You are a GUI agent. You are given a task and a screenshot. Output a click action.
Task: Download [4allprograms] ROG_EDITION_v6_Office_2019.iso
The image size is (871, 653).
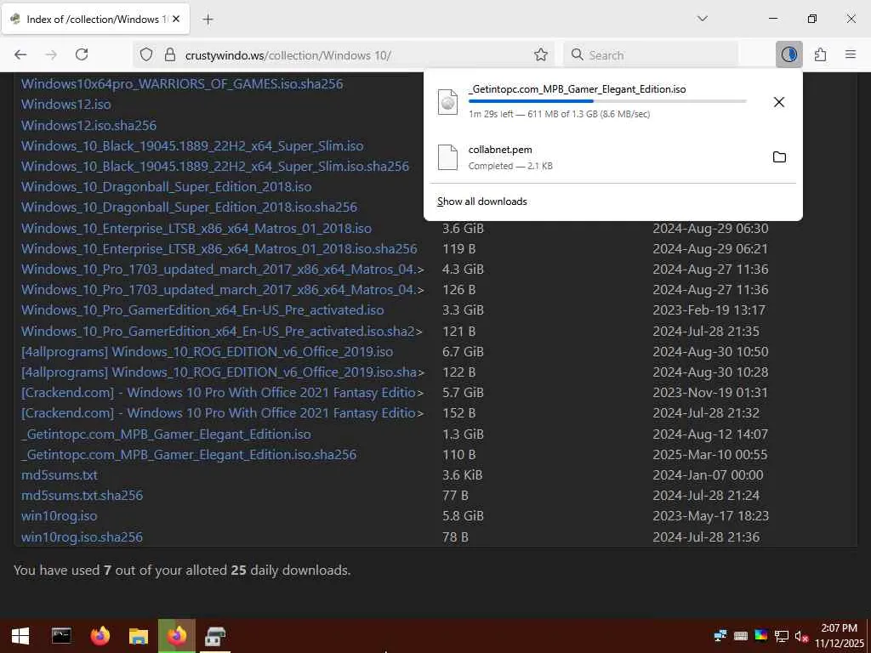[207, 352]
